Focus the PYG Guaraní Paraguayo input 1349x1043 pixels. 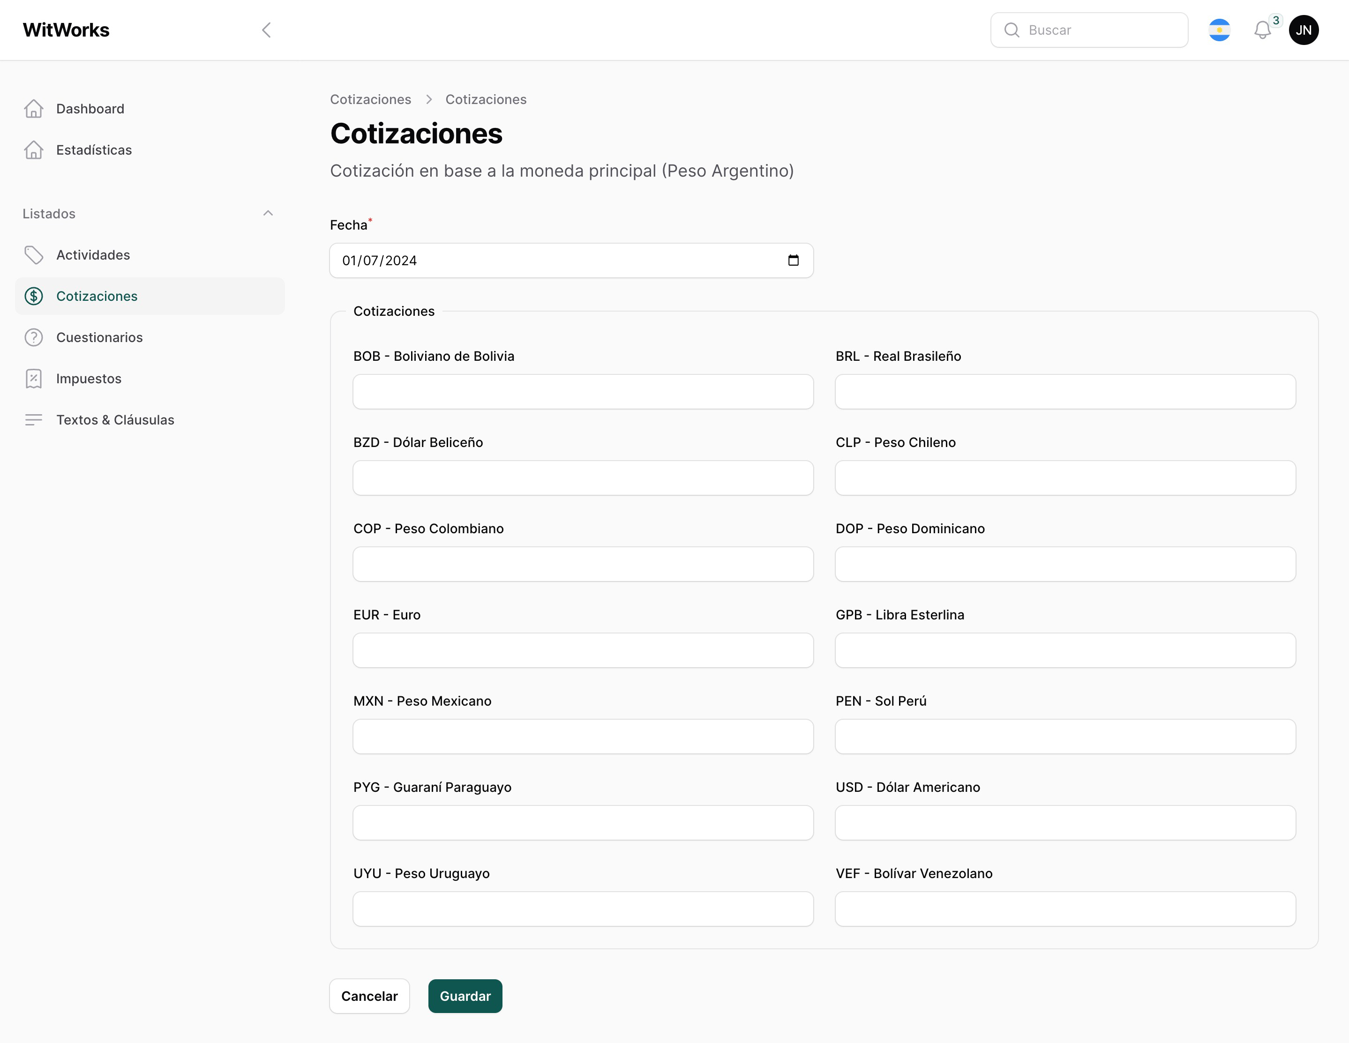(x=583, y=822)
